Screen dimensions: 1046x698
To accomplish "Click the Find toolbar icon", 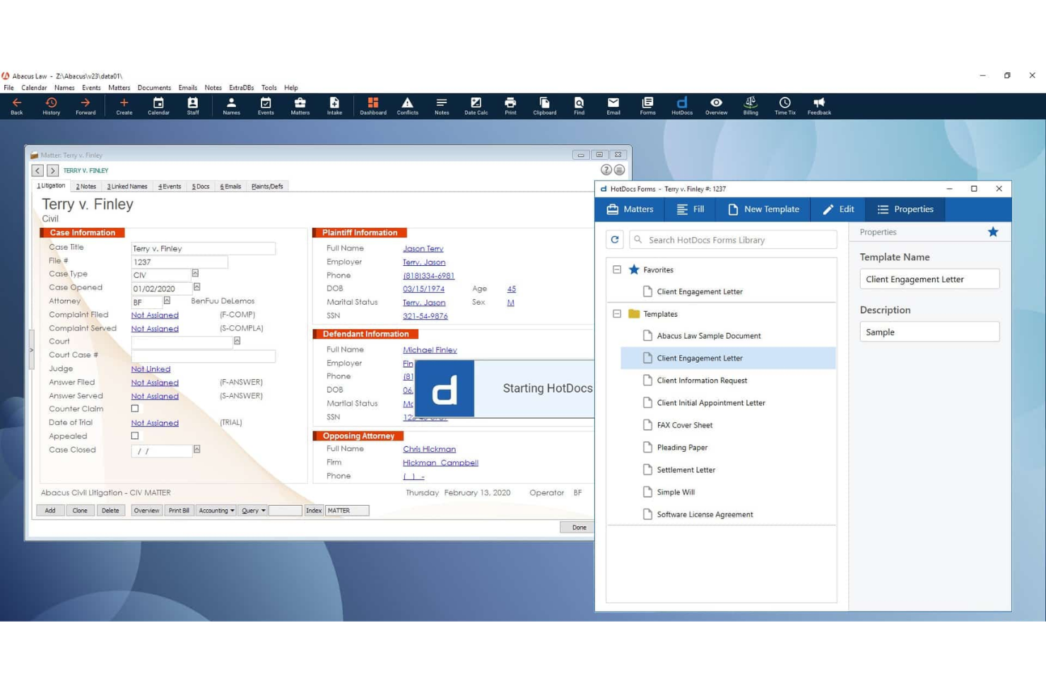I will [x=579, y=106].
